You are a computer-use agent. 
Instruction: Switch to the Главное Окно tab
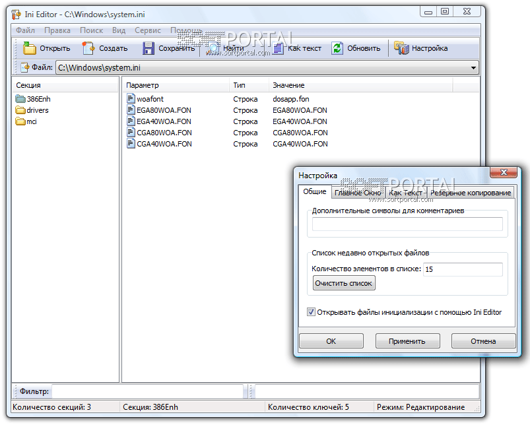(358, 193)
